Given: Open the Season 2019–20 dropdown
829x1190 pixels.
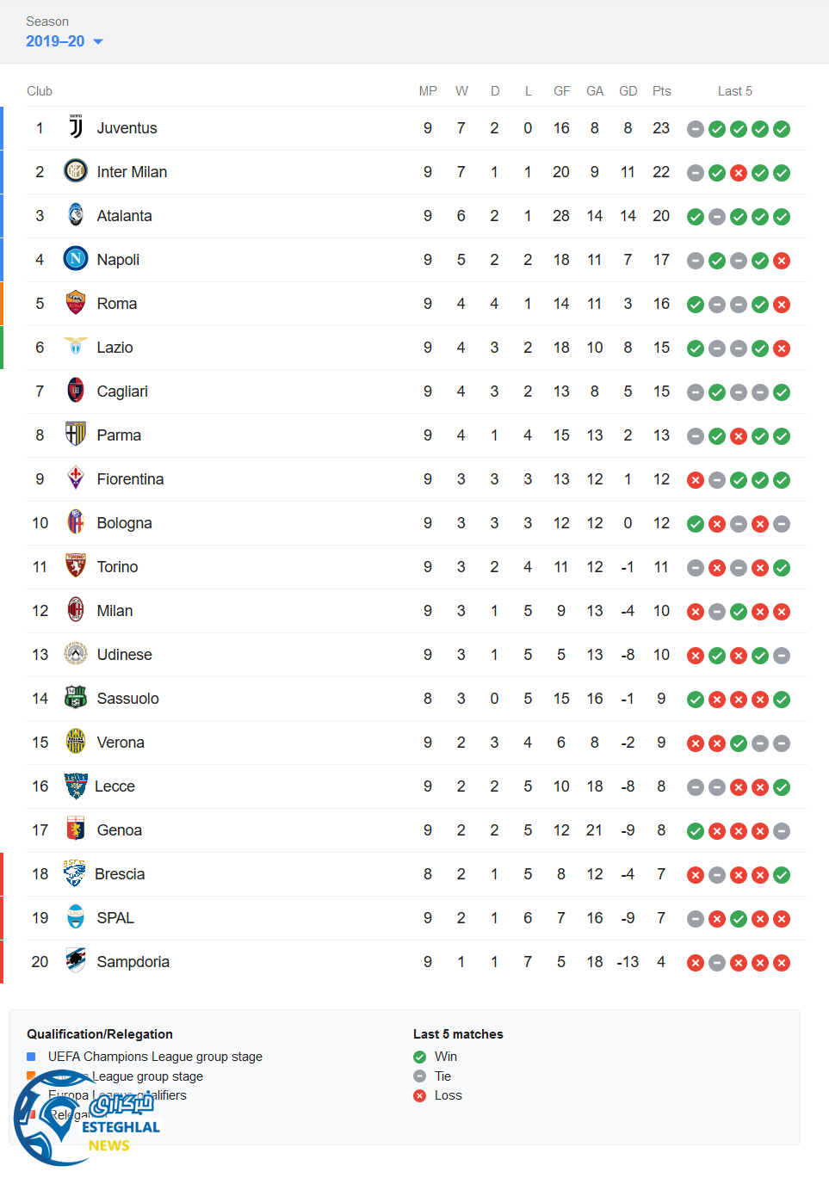Looking at the screenshot, I should pos(55,41).
